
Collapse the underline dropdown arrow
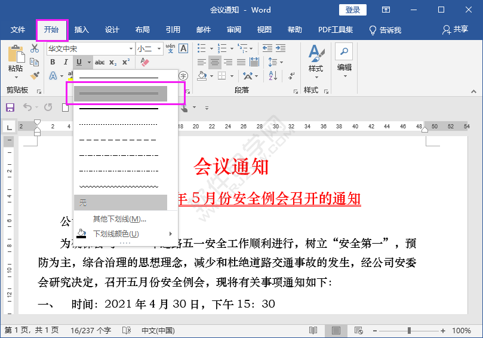click(x=89, y=63)
